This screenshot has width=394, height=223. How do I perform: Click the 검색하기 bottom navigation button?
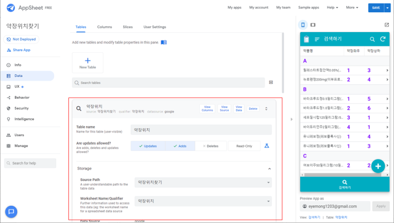pos(345,184)
